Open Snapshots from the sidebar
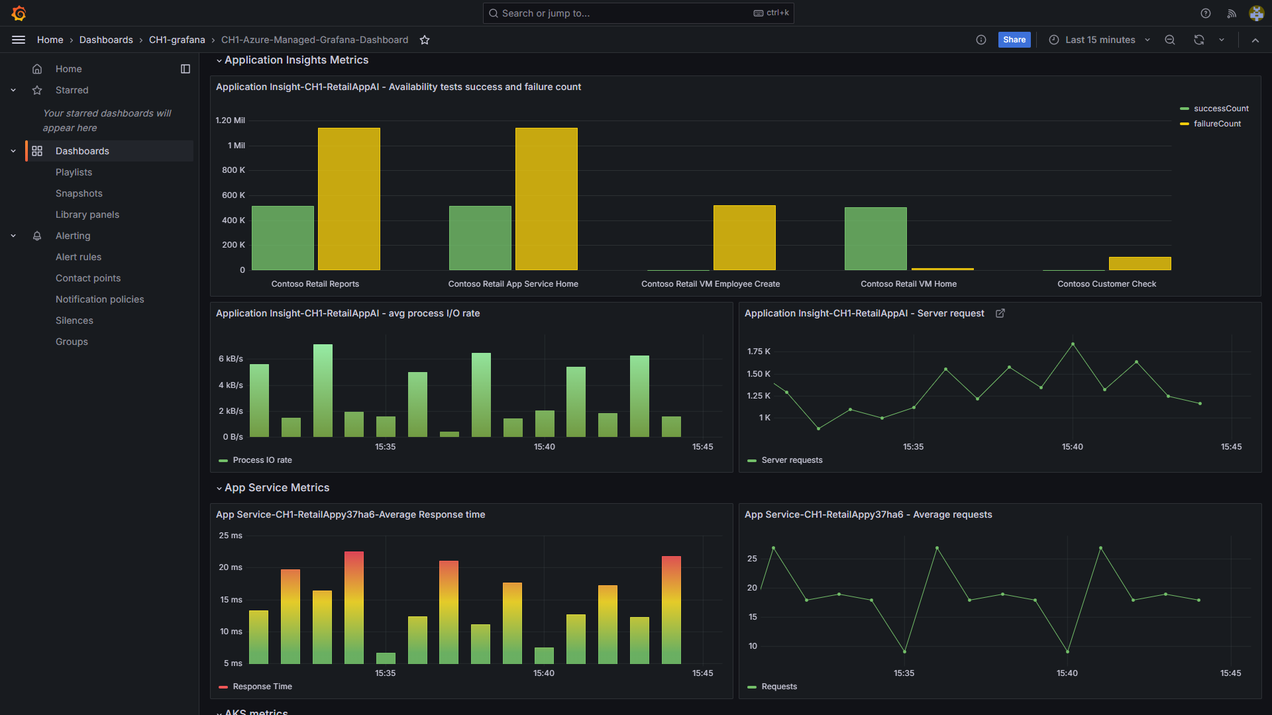The width and height of the screenshot is (1272, 715). click(79, 193)
